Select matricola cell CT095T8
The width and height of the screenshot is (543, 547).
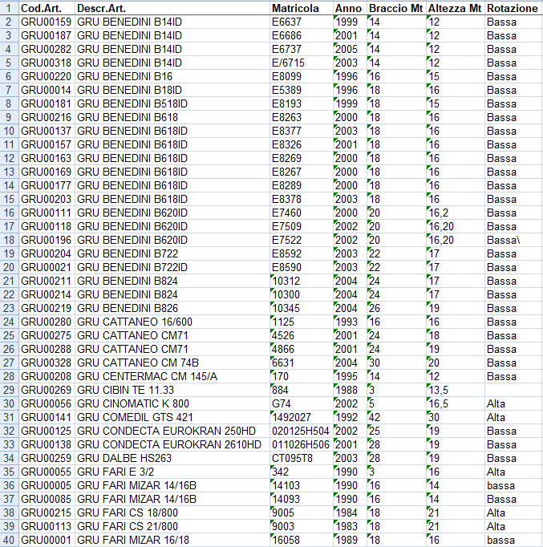[302, 458]
